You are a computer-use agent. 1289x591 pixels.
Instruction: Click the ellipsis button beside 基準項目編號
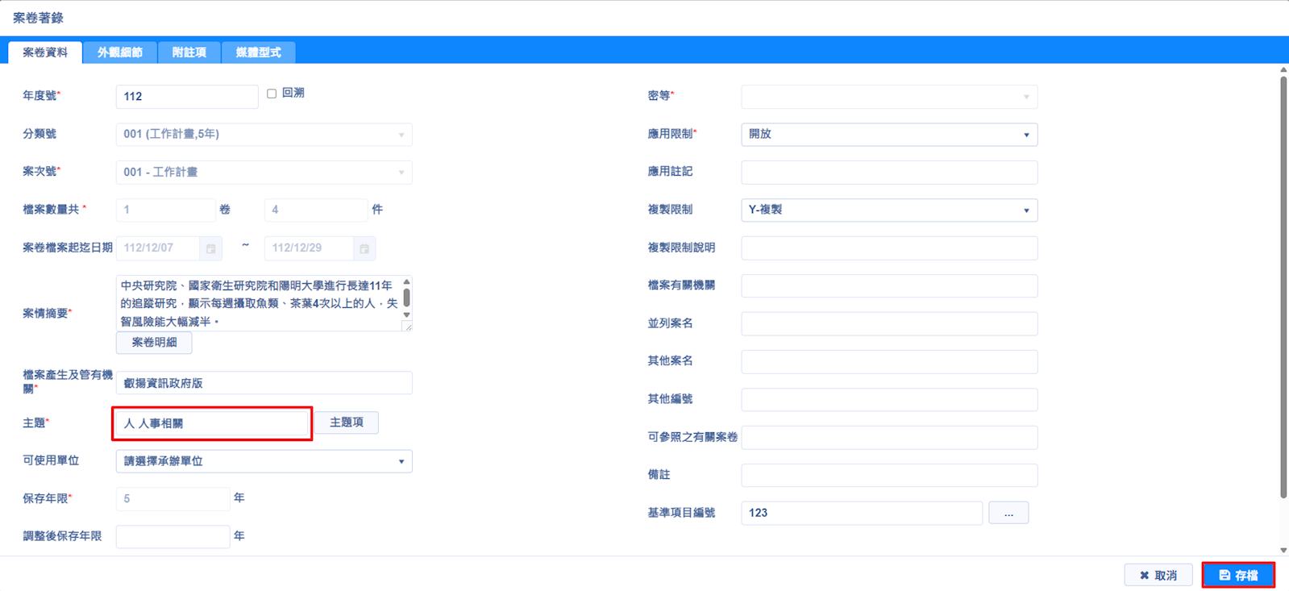point(1008,513)
